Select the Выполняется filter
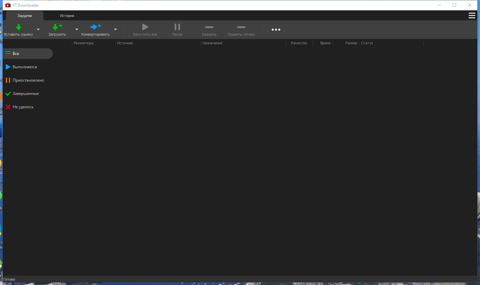The height and width of the screenshot is (285, 480). click(28, 67)
